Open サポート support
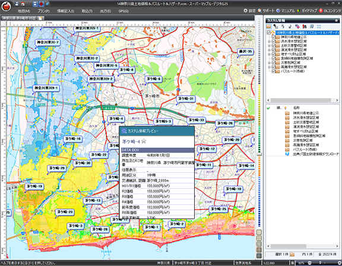342x266 pixels. click(266, 11)
